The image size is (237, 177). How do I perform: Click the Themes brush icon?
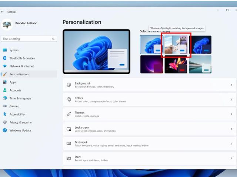(x=69, y=114)
